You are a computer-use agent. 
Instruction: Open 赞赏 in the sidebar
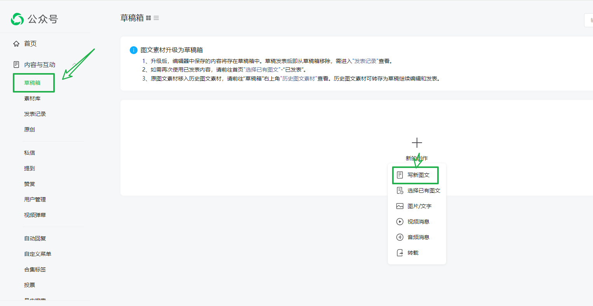coord(30,184)
